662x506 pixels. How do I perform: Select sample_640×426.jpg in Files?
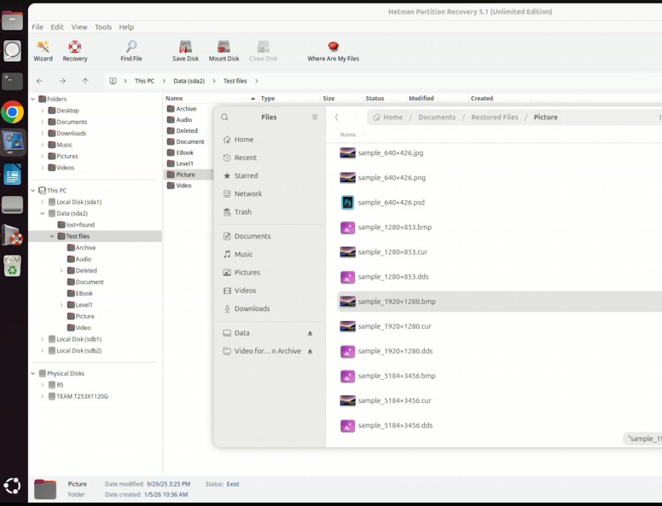click(x=499, y=153)
